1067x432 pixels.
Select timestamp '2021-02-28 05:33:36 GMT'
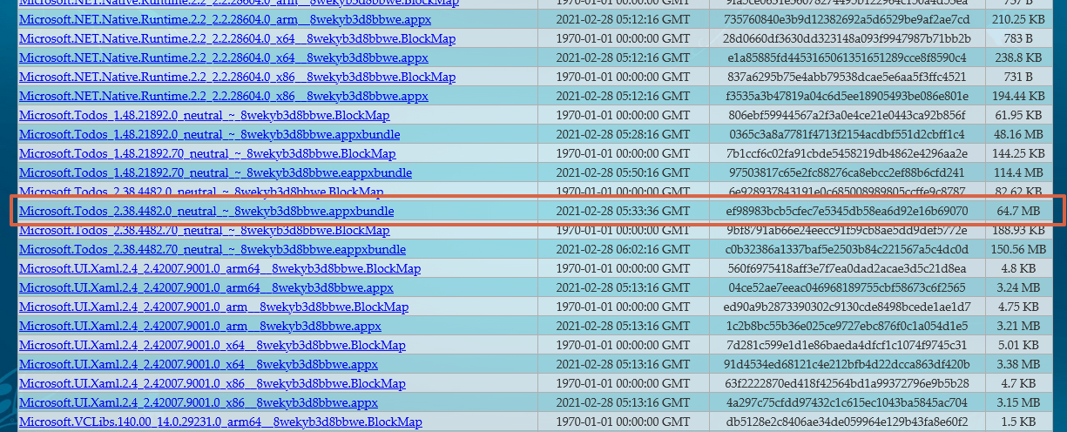(623, 211)
